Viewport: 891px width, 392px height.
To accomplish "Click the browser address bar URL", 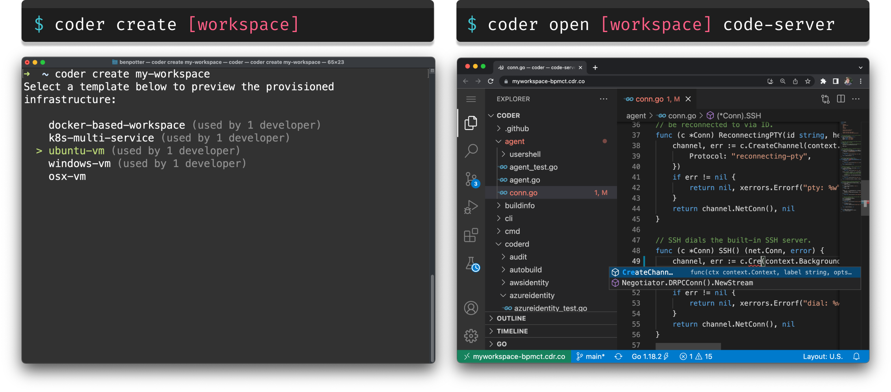I will 548,81.
